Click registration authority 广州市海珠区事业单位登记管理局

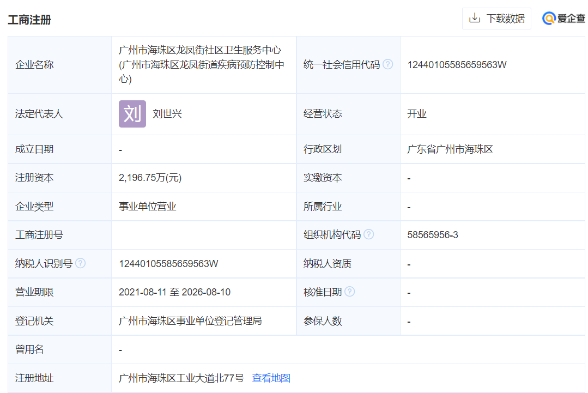coord(190,321)
